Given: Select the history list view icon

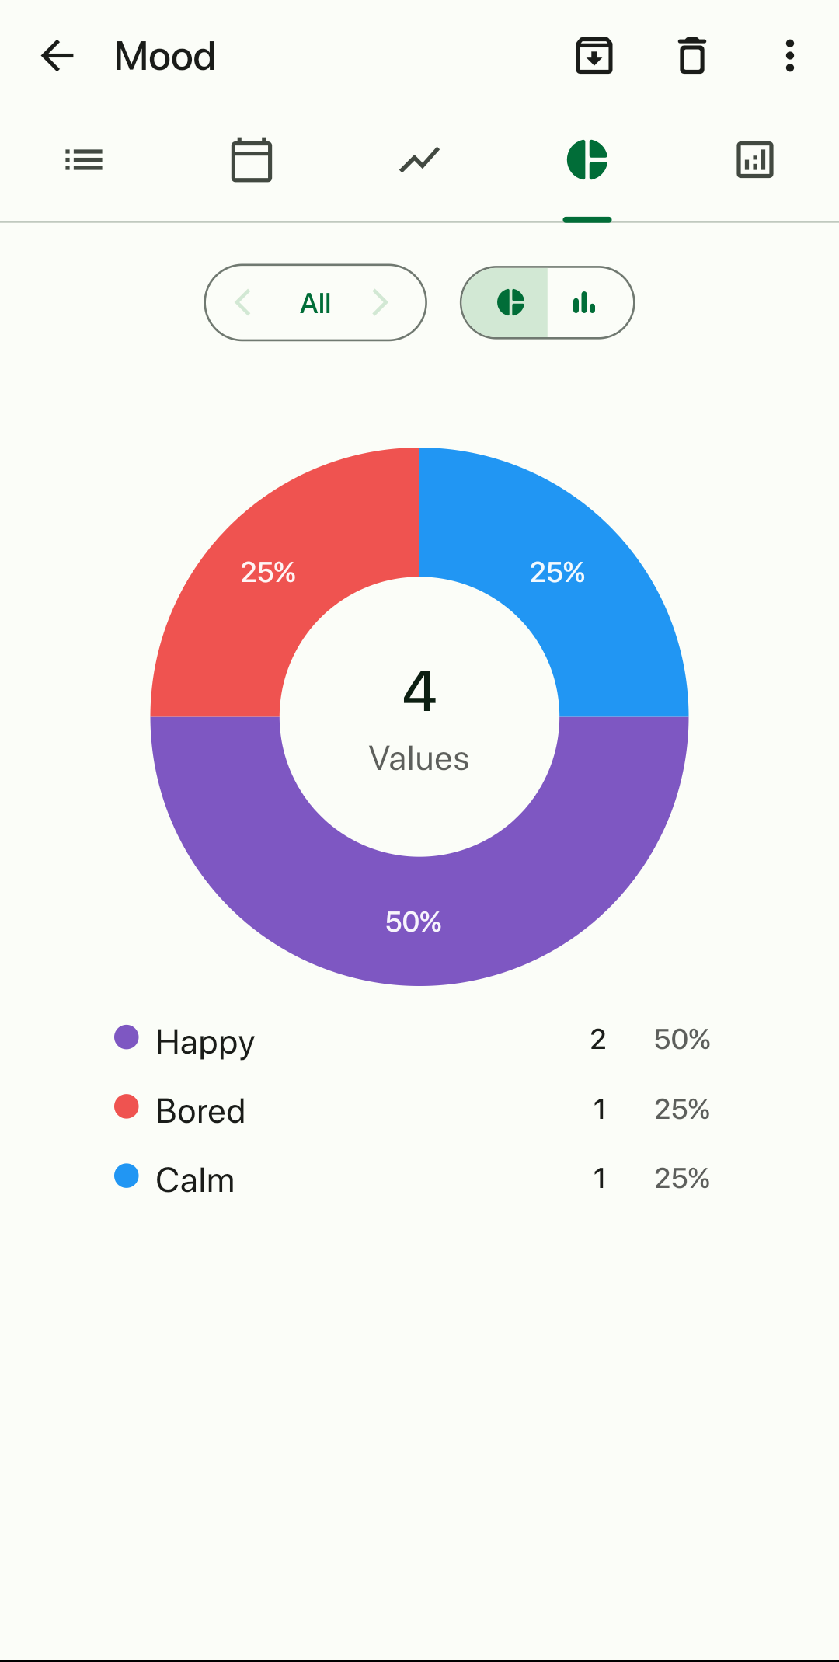Looking at the screenshot, I should 83,159.
